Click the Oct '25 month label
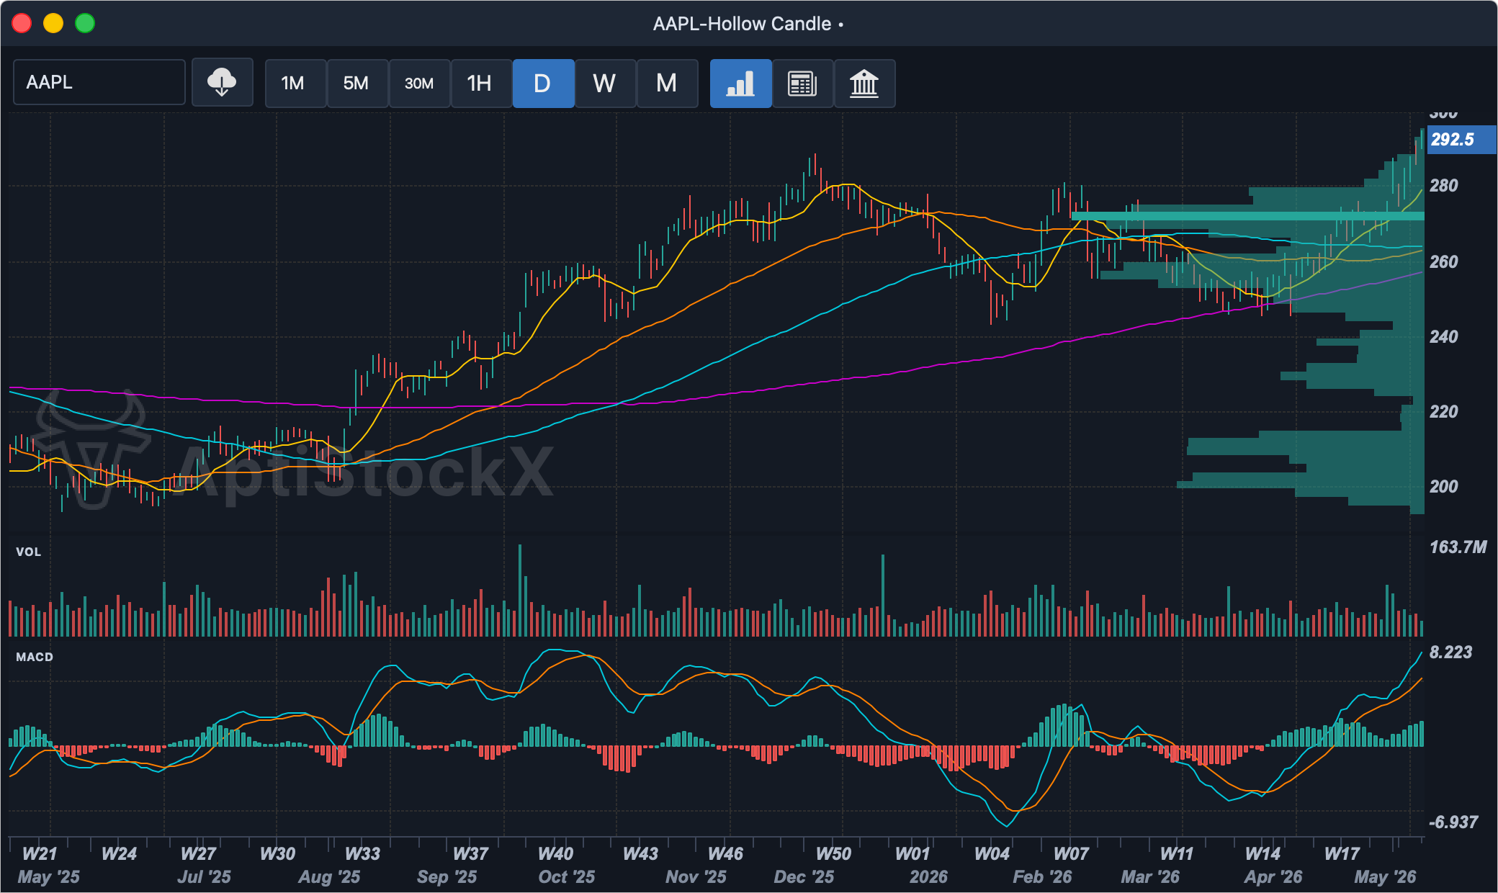This screenshot has height=893, width=1498. [567, 877]
